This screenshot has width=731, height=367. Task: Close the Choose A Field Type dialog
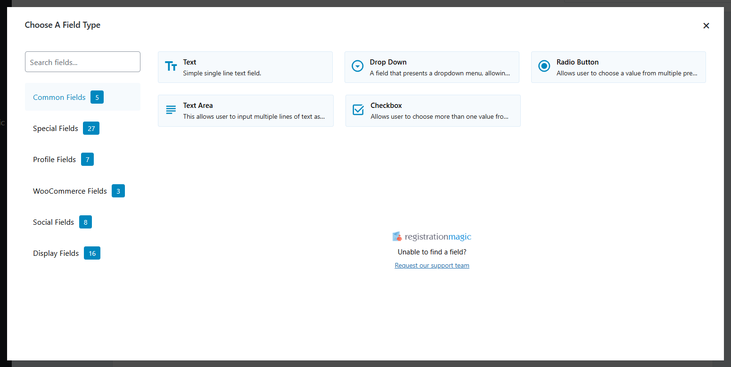pos(706,25)
